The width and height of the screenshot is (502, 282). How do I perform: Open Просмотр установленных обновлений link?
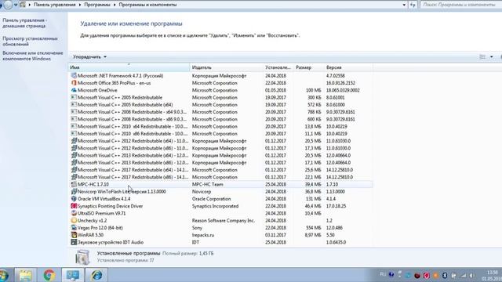tap(30, 42)
